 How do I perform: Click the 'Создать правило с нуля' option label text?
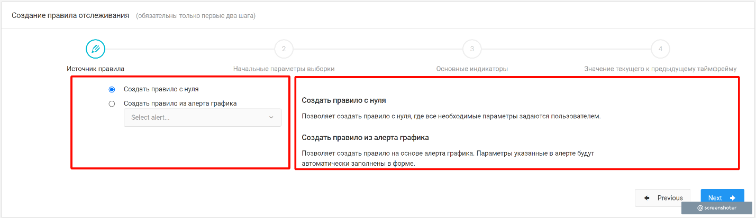pyautogui.click(x=161, y=90)
